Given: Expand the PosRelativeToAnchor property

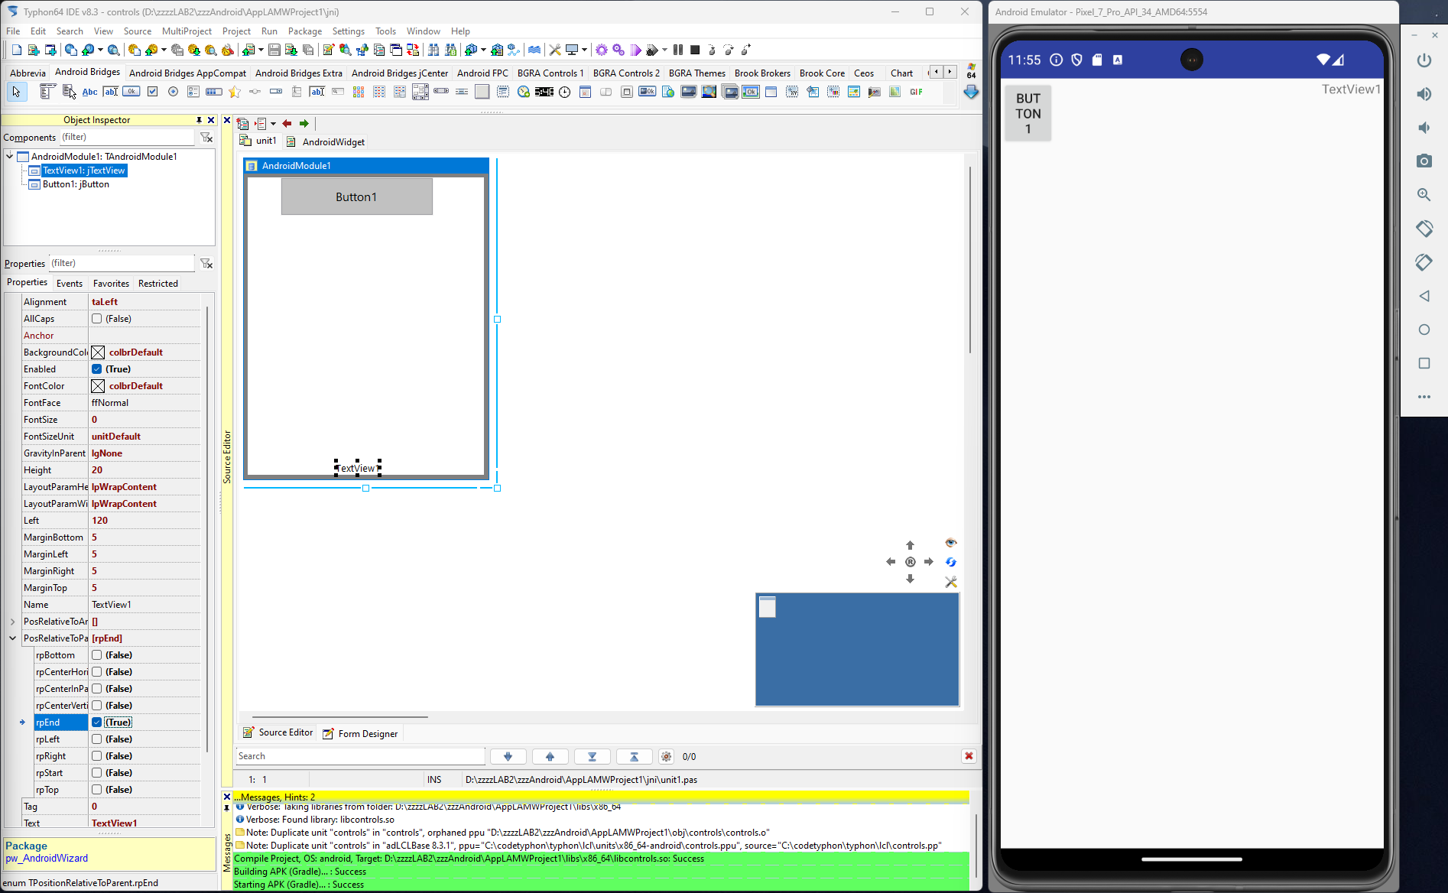Looking at the screenshot, I should tap(13, 622).
